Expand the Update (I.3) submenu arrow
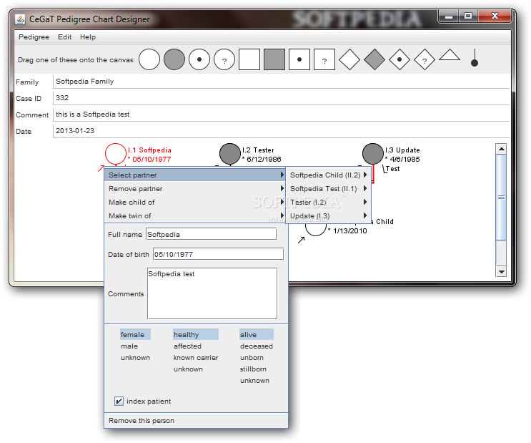The width and height of the screenshot is (531, 443). tap(365, 215)
